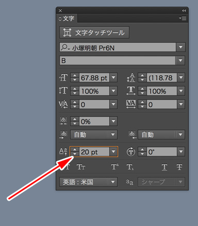Screen dimensions: 198x226
Task: Open the font style B dropdown
Action: [x=180, y=60]
